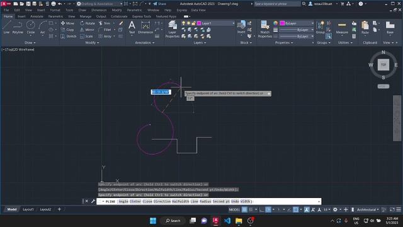Click the magenta ByLayer color swatch

click(x=282, y=23)
